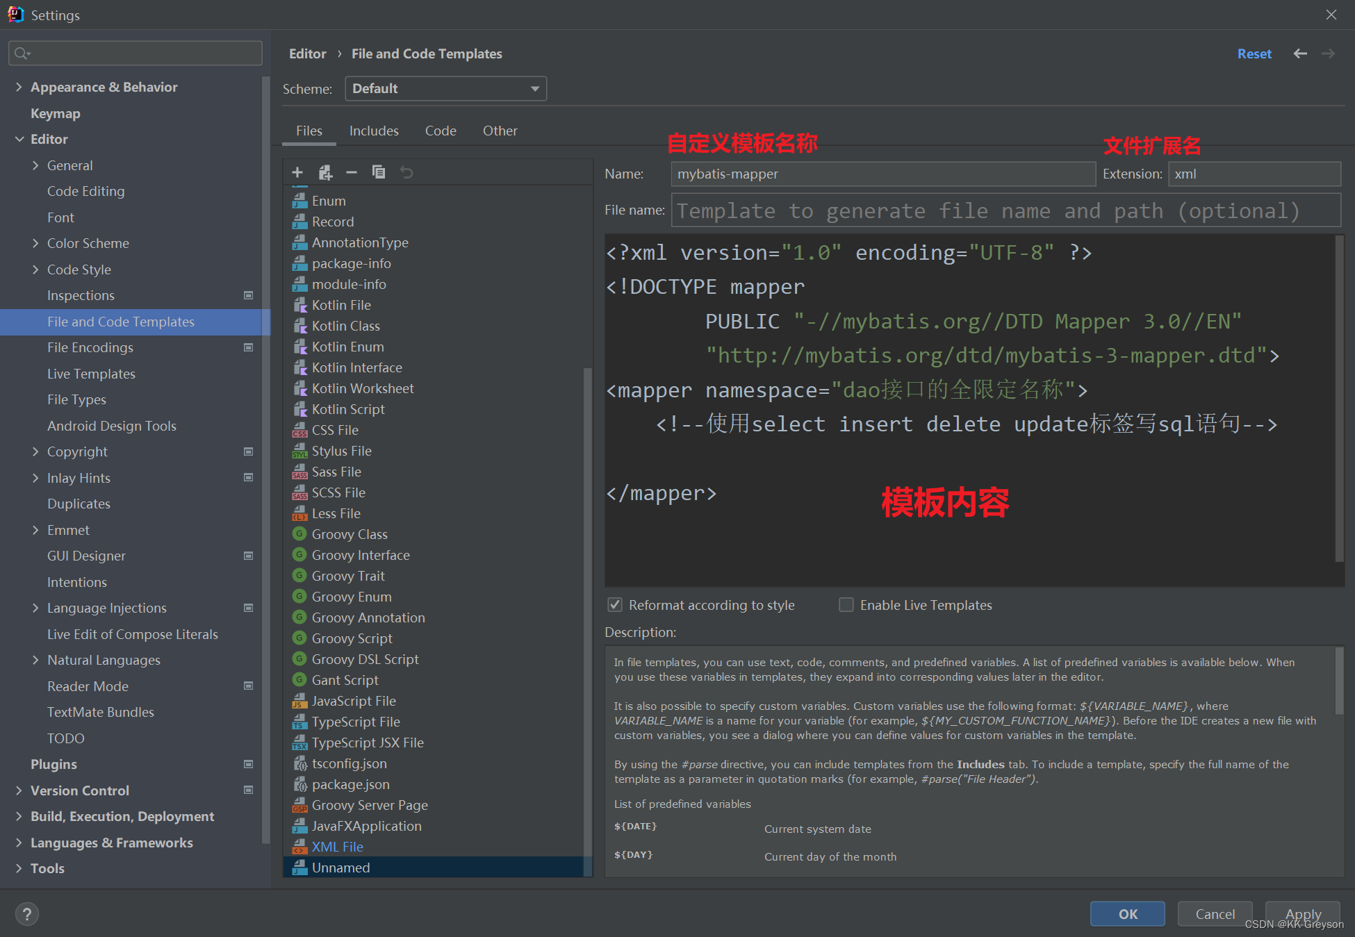The image size is (1355, 937).
Task: Click the project-level icon beside File Encodings
Action: [x=248, y=347]
